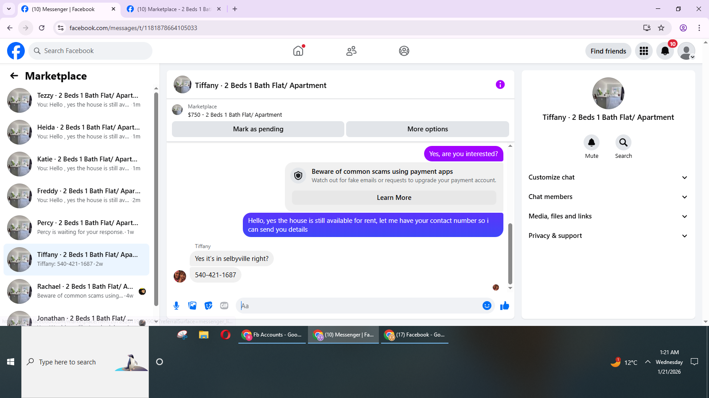709x398 pixels.
Task: Open File Explorer from the taskbar
Action: tap(204, 335)
